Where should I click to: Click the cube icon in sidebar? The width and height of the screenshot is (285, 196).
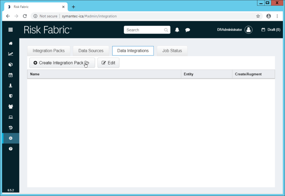coord(11,65)
